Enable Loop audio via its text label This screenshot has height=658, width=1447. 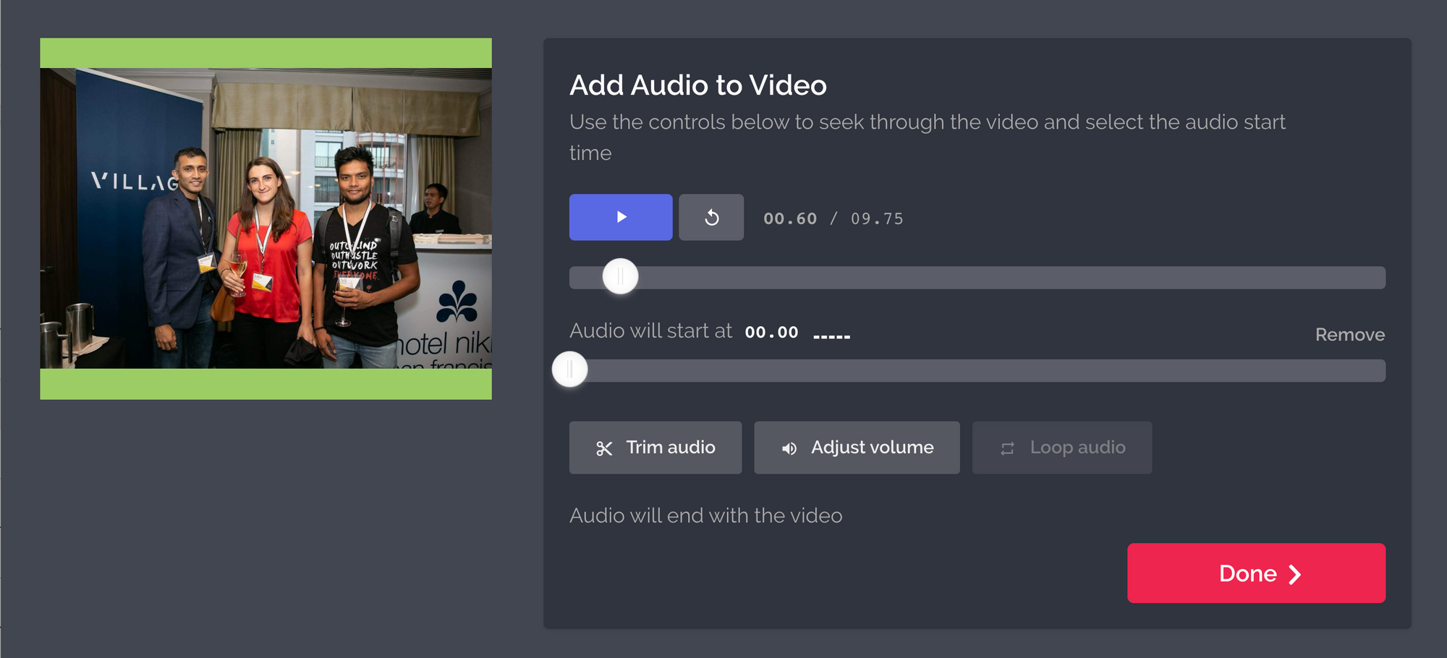point(1077,448)
